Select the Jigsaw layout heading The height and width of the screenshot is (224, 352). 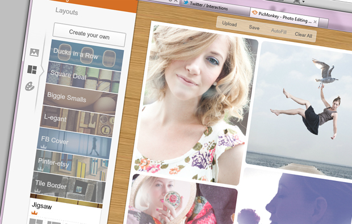(x=42, y=206)
